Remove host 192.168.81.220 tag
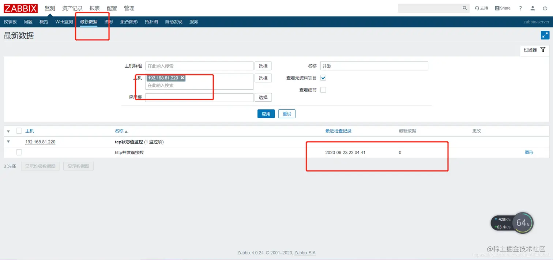This screenshot has width=553, height=260. (182, 78)
